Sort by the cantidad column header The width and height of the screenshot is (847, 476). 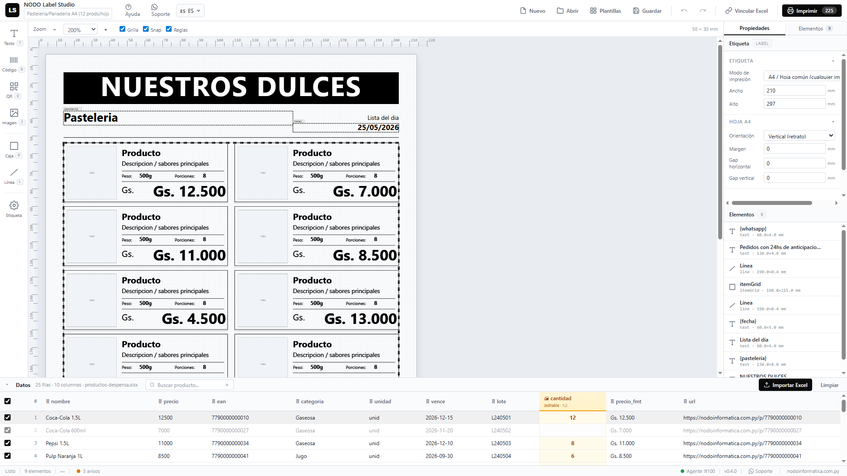573,401
